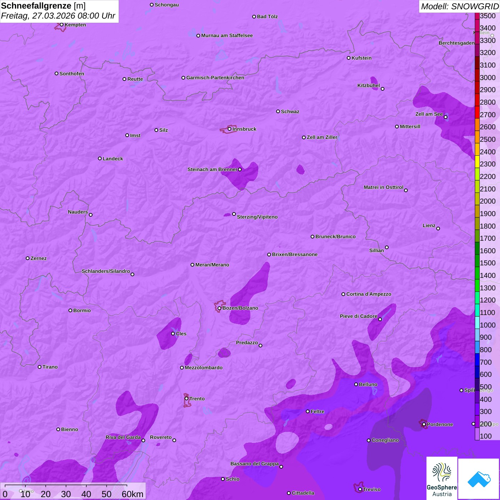Viewport: 500px width, 500px height.
Task: Click the blue mountain logo icon
Action: click(479, 479)
